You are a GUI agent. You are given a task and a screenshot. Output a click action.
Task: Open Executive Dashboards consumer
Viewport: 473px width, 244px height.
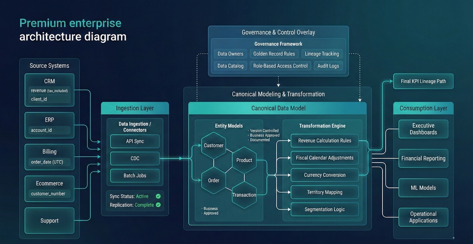tap(423, 129)
